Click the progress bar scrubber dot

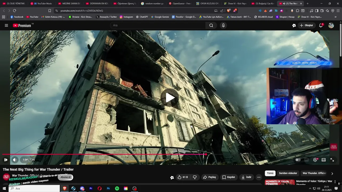pyautogui.click(x=206, y=154)
